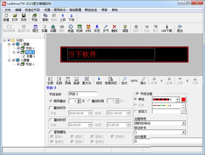Start 预览 preview playback
The image size is (205, 155).
tap(99, 81)
